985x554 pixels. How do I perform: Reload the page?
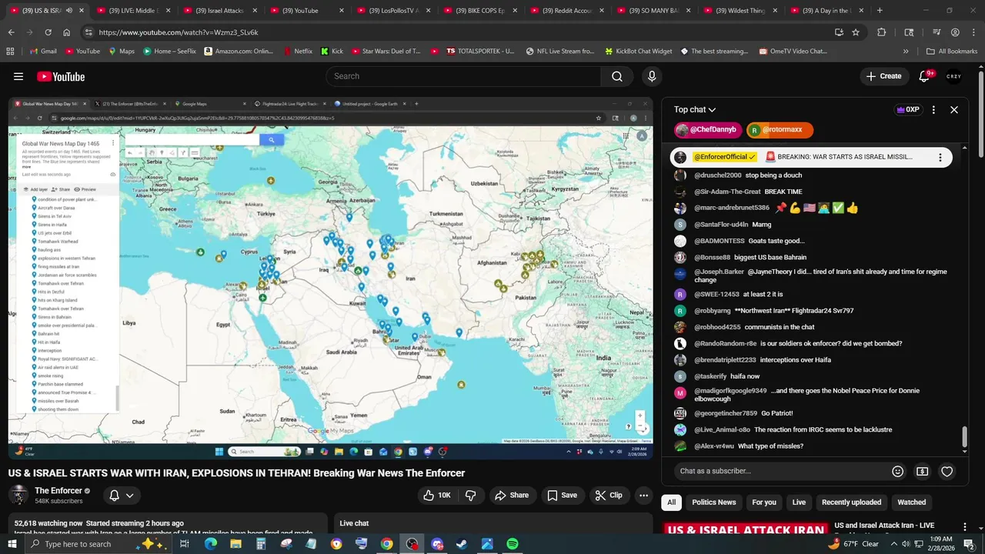click(x=48, y=32)
